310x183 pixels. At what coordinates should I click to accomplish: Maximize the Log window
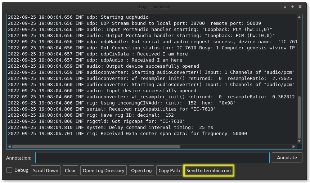[292, 7]
